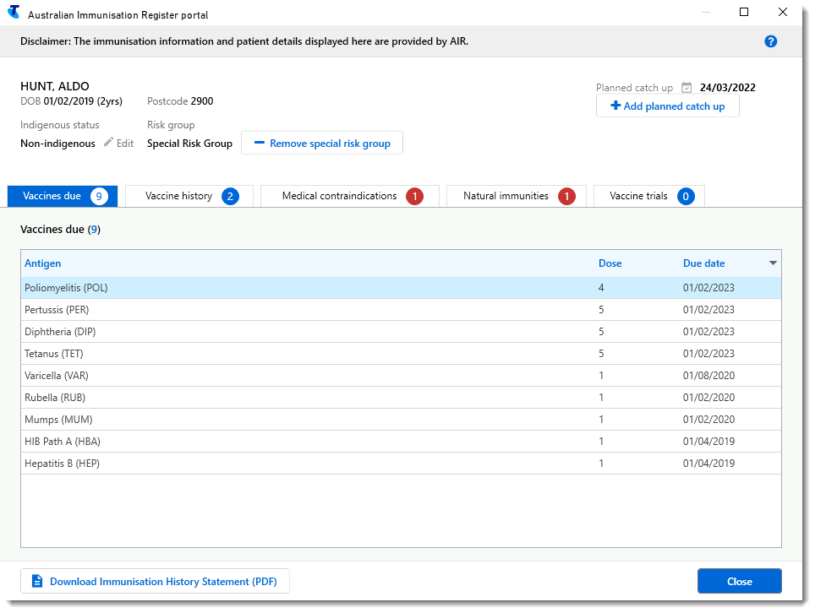Click the postcode value 2900
The height and width of the screenshot is (613, 815).
(x=202, y=101)
